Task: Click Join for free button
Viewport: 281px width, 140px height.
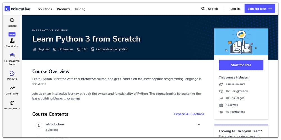Action: point(260,9)
